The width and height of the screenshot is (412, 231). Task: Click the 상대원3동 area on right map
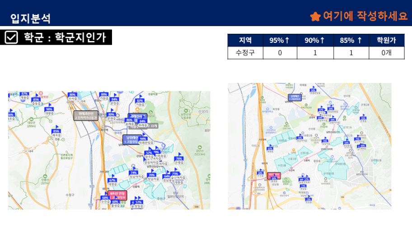pyautogui.click(x=340, y=164)
